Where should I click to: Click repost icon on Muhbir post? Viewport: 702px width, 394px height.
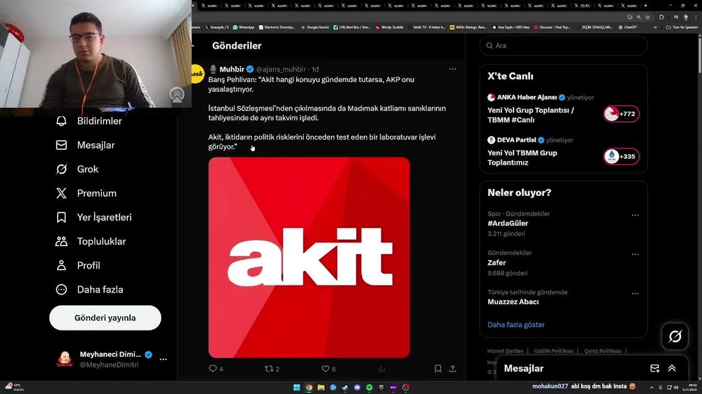pyautogui.click(x=269, y=369)
